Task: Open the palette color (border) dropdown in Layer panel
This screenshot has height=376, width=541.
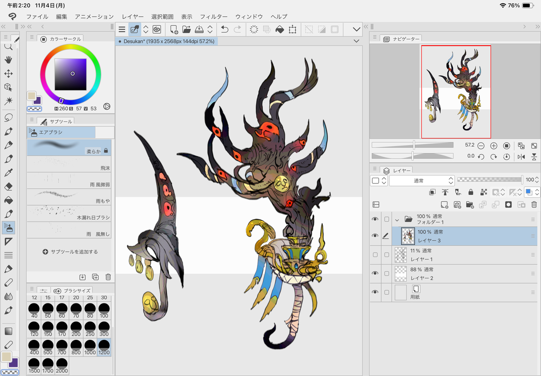Action: (379, 180)
